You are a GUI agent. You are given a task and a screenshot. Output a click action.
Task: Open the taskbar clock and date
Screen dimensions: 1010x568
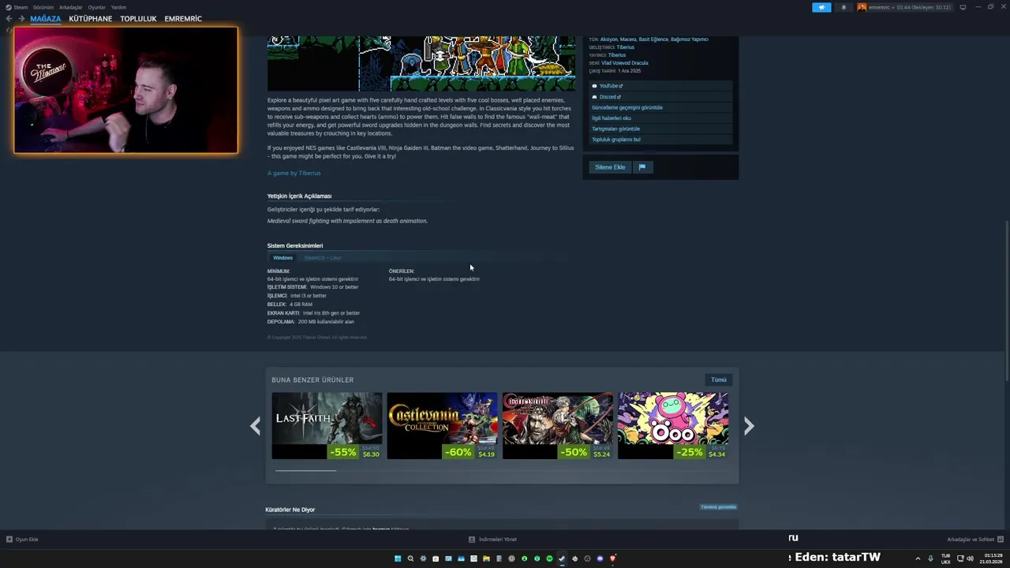pos(992,559)
